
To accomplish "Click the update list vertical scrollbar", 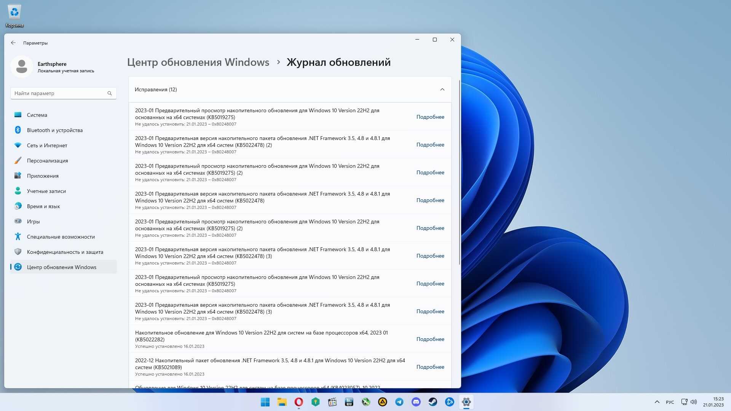I will [460, 173].
